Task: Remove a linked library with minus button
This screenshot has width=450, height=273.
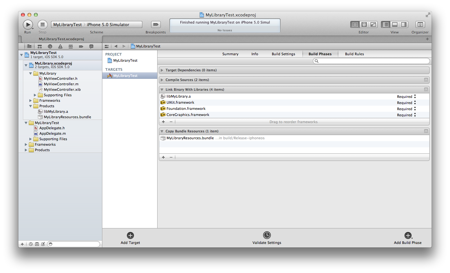Action: point(171,122)
